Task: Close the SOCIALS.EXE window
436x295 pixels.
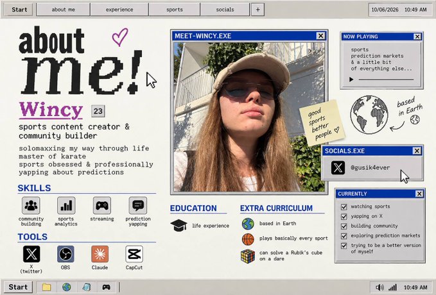Action: (417, 151)
